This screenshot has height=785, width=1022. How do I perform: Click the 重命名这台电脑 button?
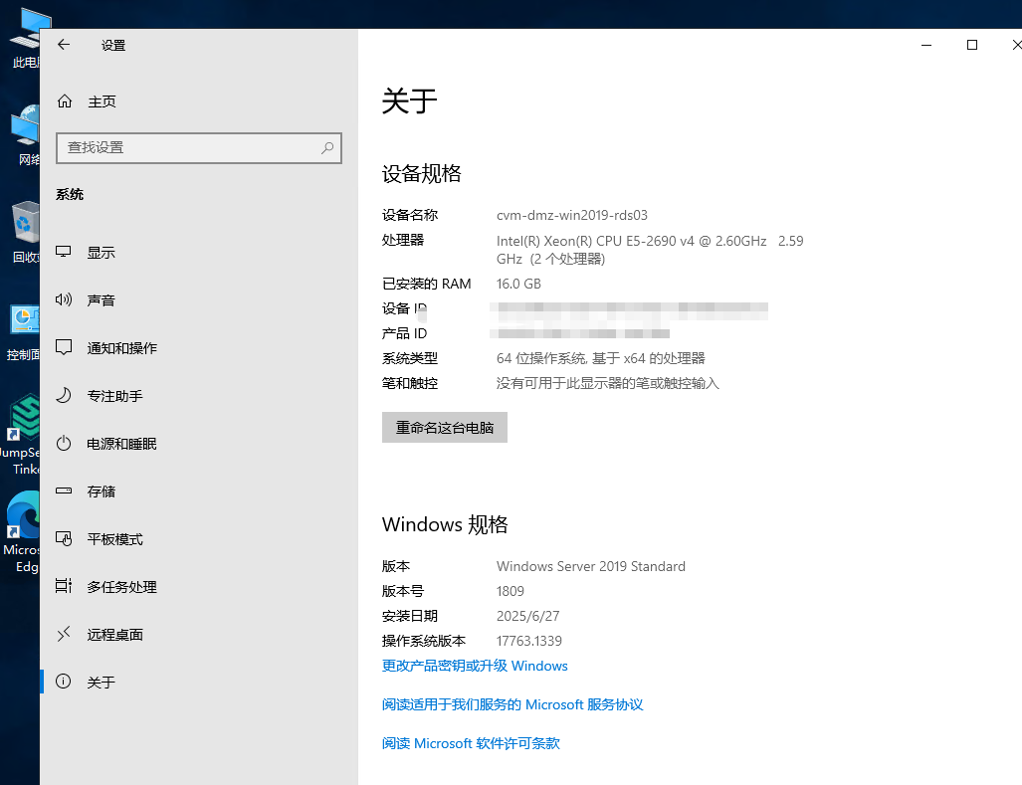coord(445,428)
